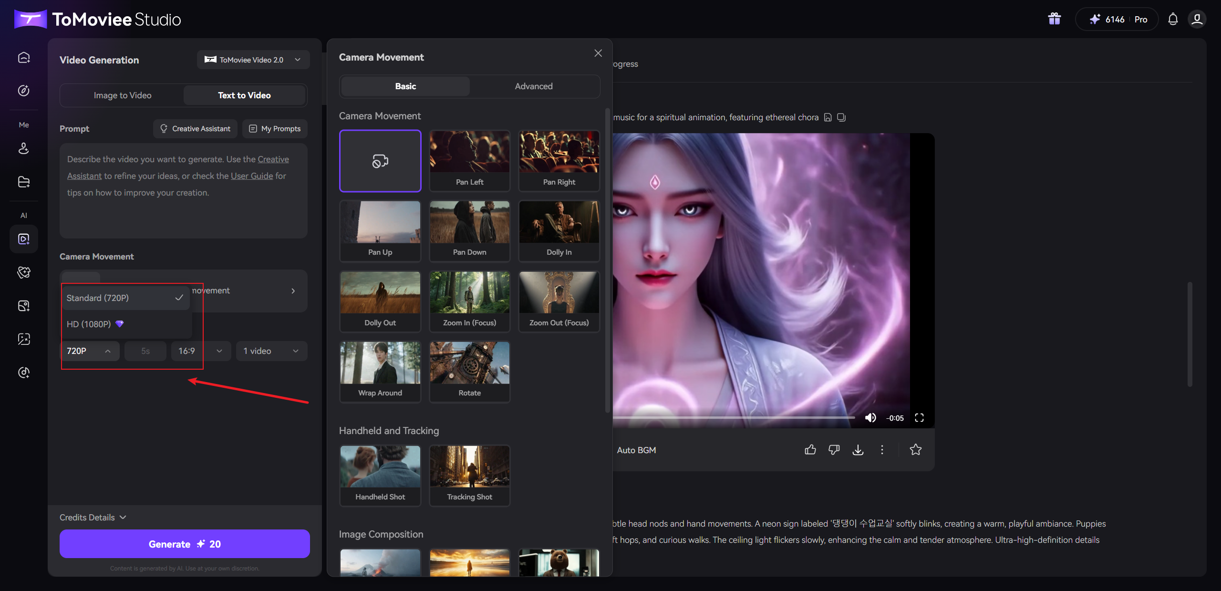Select the no camera movement option
The image size is (1221, 591).
click(x=380, y=161)
